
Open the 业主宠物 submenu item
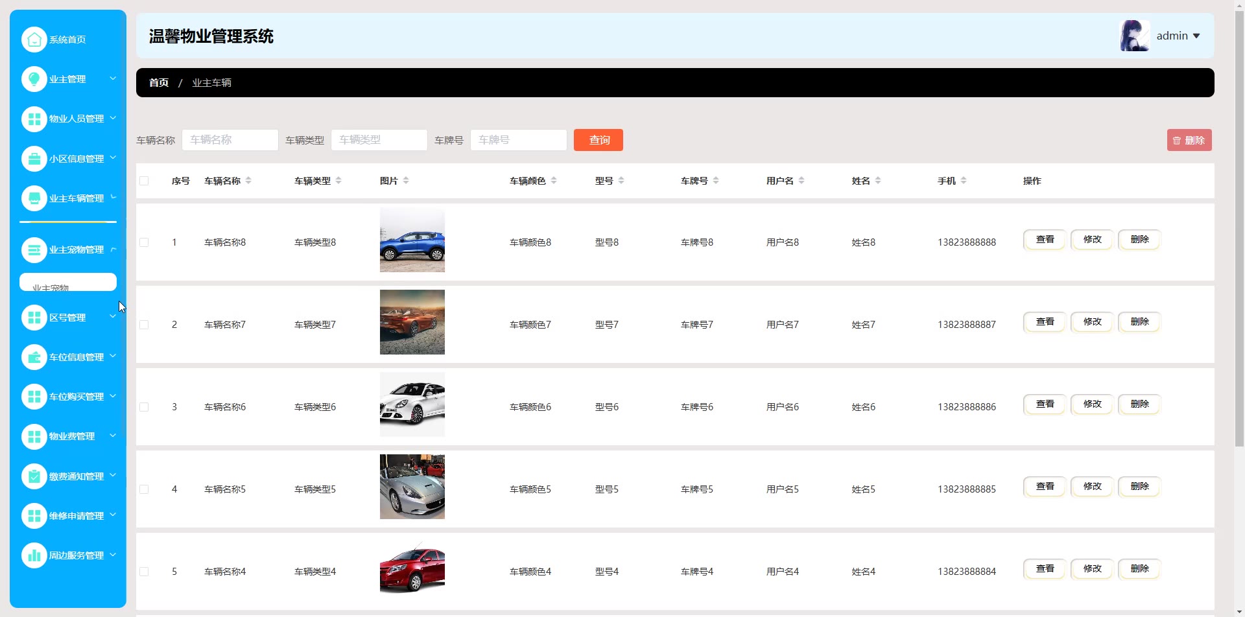point(67,284)
